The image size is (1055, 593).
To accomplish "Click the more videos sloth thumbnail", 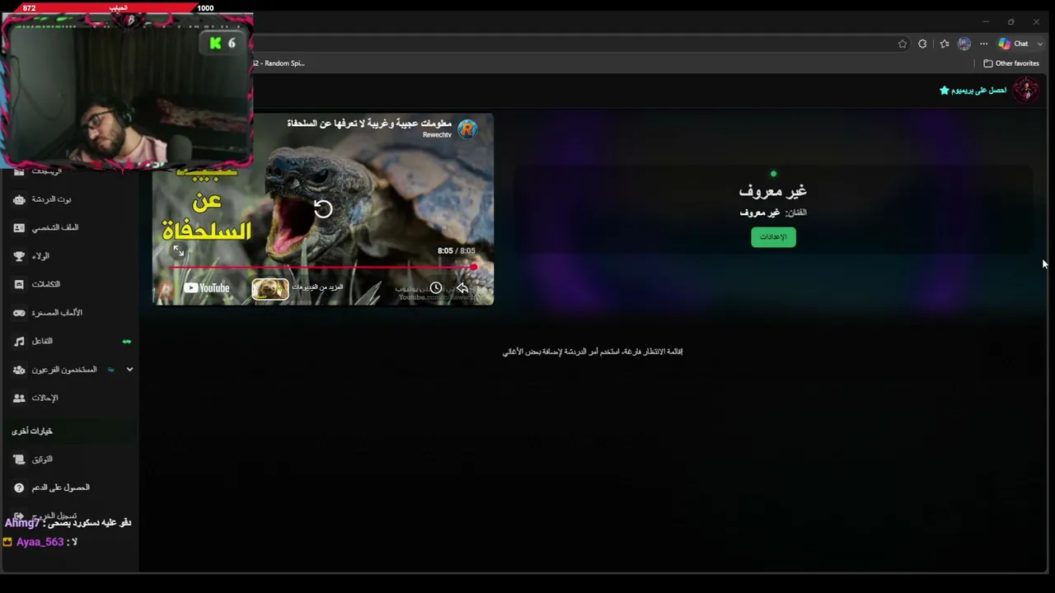I will click(270, 288).
